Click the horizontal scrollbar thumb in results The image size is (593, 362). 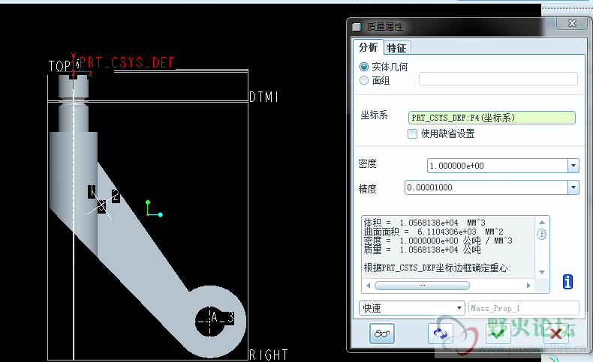422,286
